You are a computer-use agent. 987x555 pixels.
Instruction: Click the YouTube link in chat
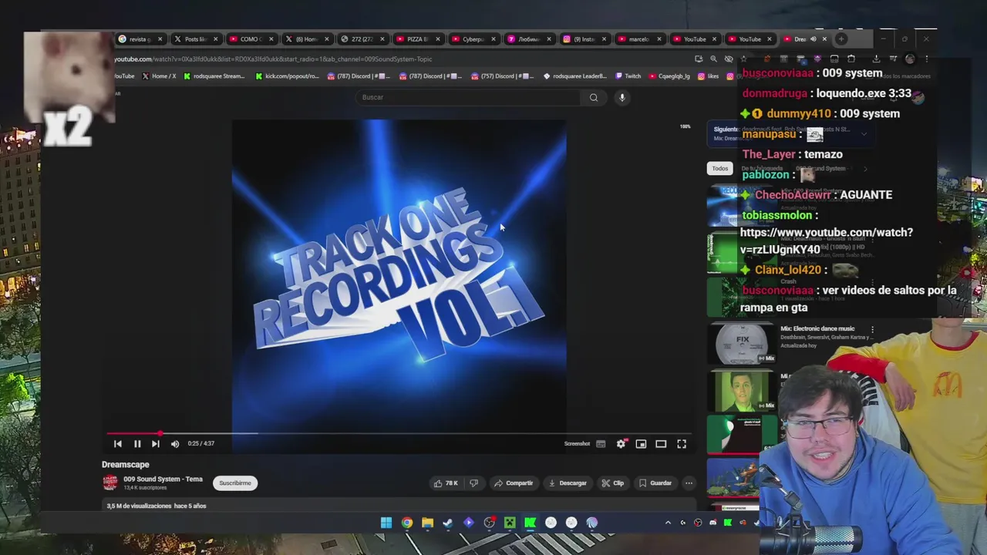click(x=827, y=240)
